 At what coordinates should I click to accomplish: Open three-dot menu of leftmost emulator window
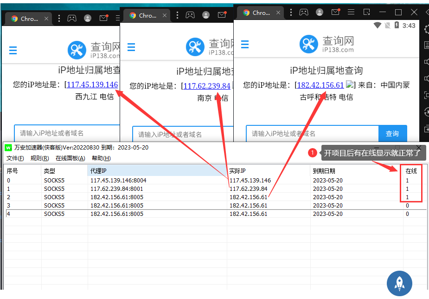59,19
